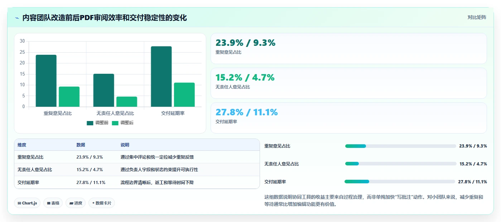The image size is (501, 222).
Task: Click the 重复意见占比 progress bar
Action: (400, 146)
